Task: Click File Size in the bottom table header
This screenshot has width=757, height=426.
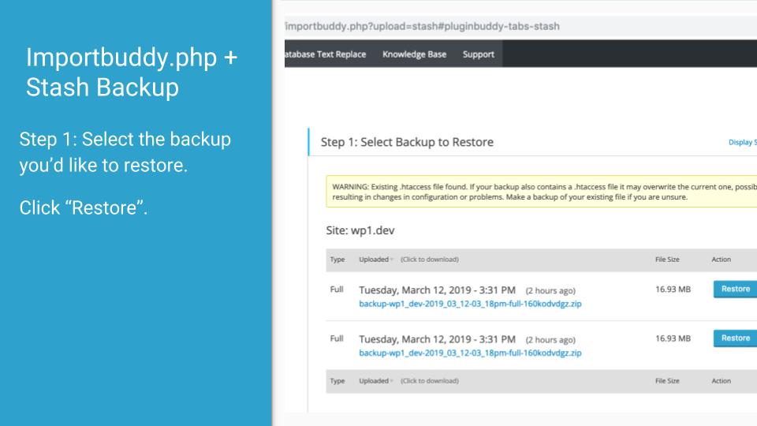Action: (x=667, y=380)
